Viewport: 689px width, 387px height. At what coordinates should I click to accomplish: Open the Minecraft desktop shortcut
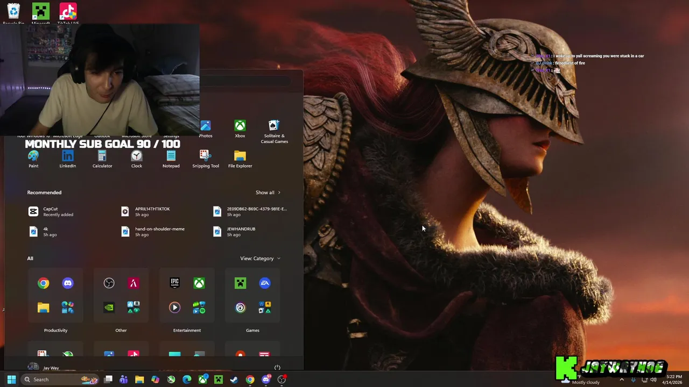[x=40, y=13]
